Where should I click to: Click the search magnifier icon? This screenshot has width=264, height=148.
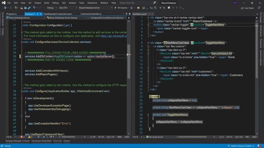coord(155,3)
